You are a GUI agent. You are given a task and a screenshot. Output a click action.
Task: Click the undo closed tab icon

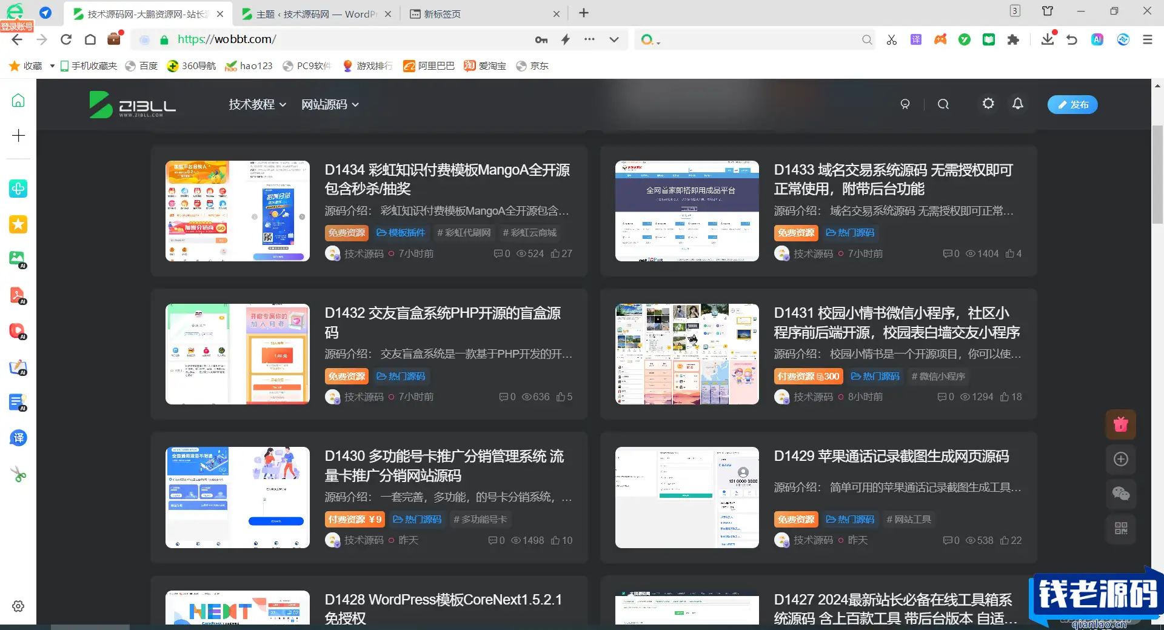[1072, 39]
